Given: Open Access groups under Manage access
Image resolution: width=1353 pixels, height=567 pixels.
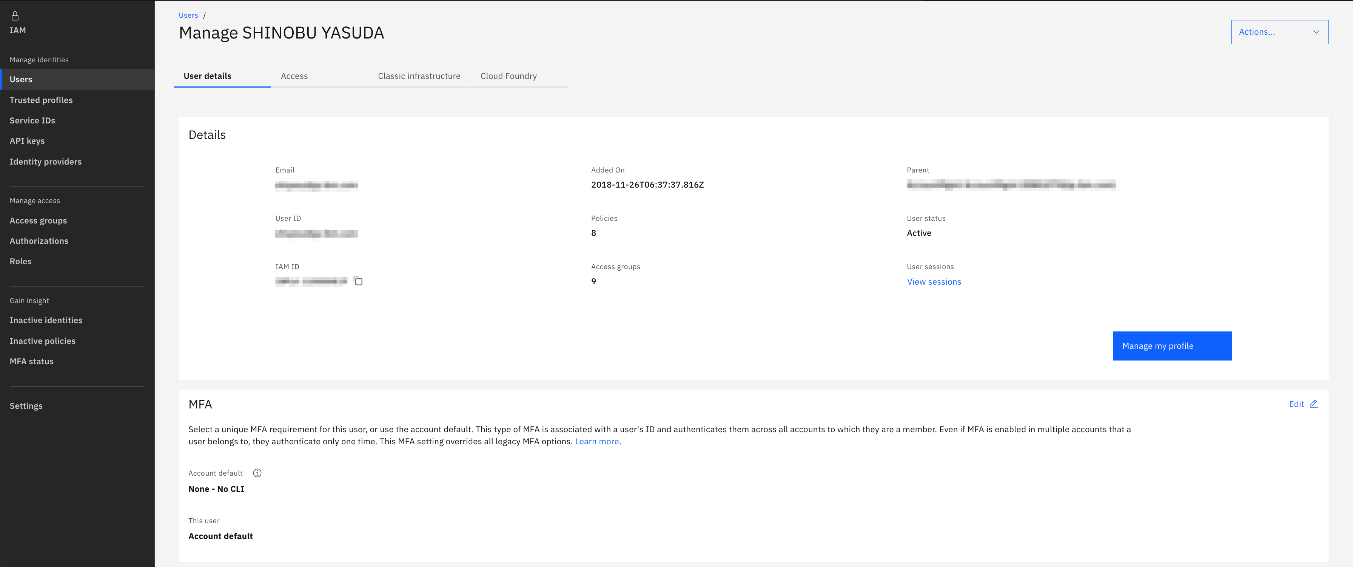Looking at the screenshot, I should click(38, 220).
